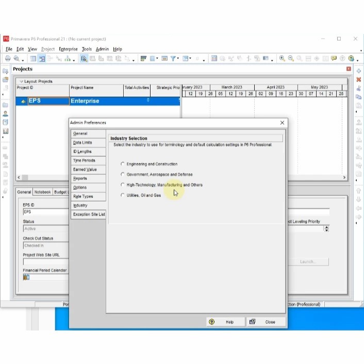364x364 pixels.
Task: Click the Financial Period Calendar icon
Action: click(26, 277)
